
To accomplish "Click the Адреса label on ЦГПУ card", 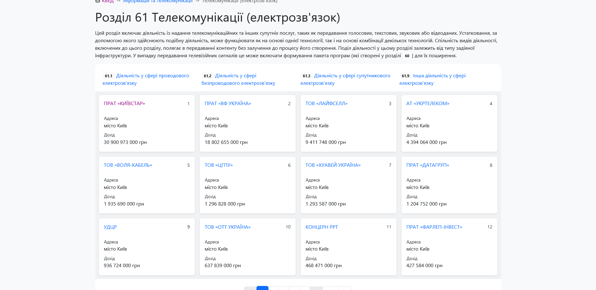I will [212, 180].
